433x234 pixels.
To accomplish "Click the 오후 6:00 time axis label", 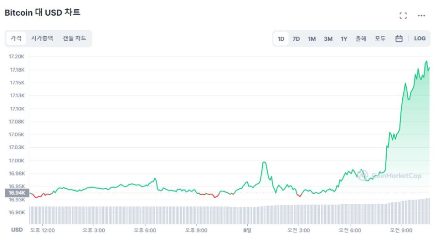I will click(145, 230).
